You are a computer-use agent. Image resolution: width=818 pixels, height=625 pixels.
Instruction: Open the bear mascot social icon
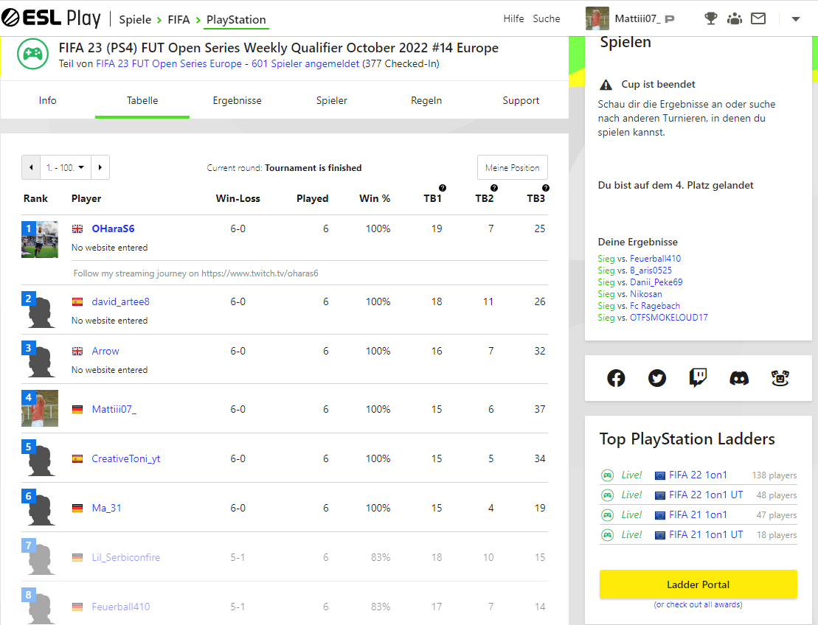[780, 378]
